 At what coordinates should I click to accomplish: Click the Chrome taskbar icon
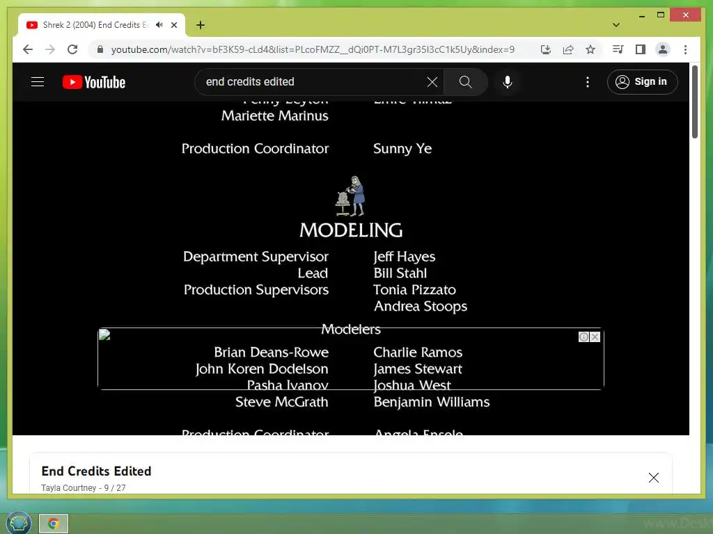(x=54, y=524)
